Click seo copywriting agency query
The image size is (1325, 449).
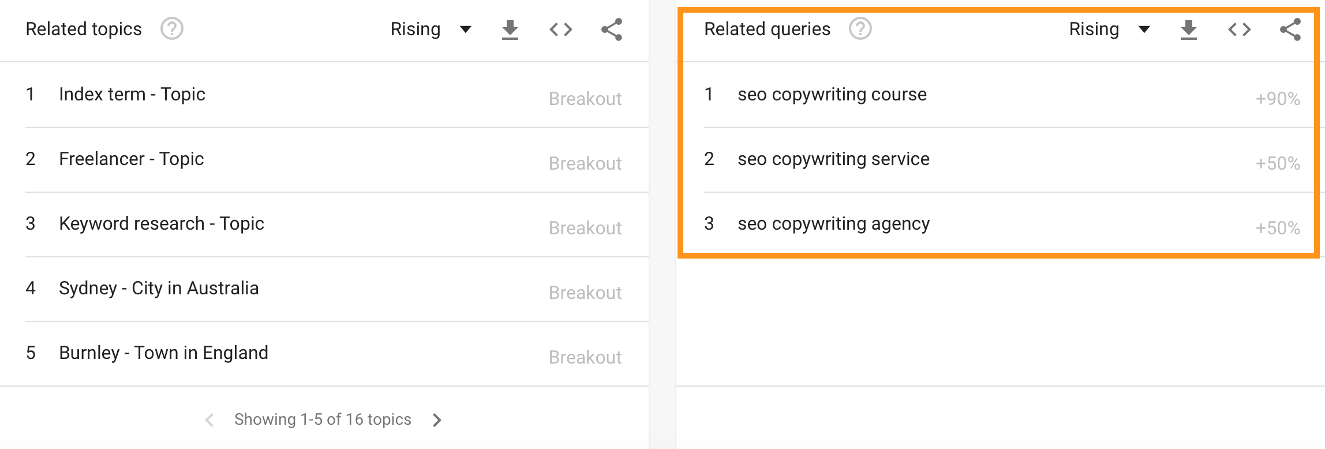[833, 224]
